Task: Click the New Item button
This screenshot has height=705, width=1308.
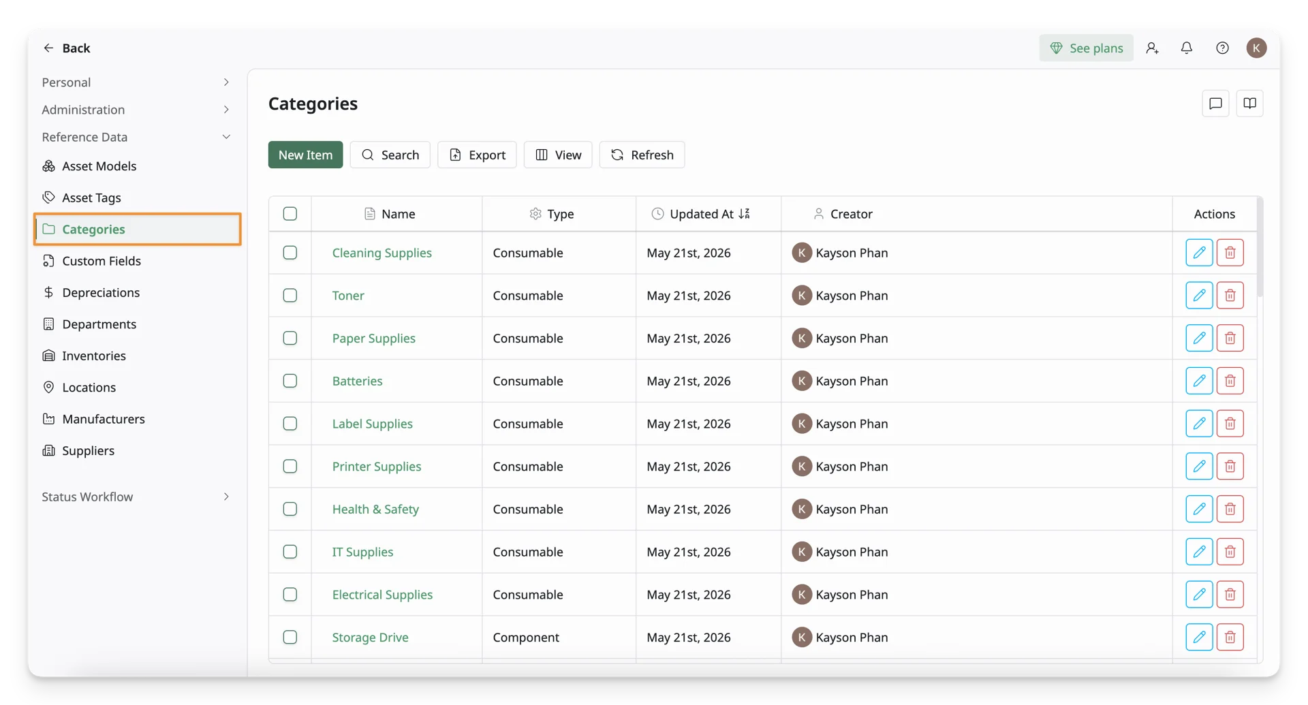Action: click(305, 155)
